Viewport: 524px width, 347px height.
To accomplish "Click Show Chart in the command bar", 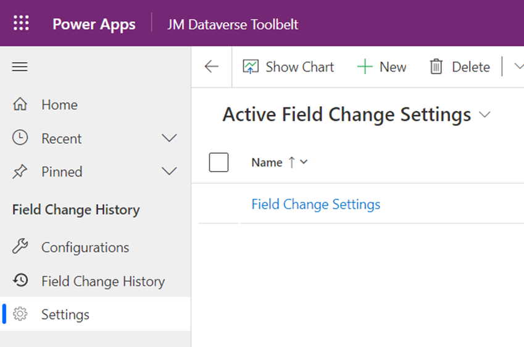I will [288, 67].
